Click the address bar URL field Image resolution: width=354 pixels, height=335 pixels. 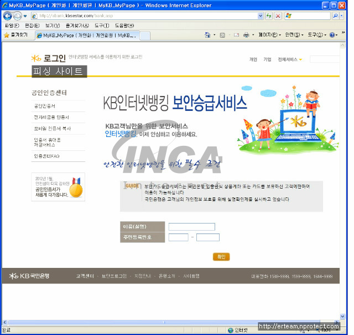[x=144, y=16]
